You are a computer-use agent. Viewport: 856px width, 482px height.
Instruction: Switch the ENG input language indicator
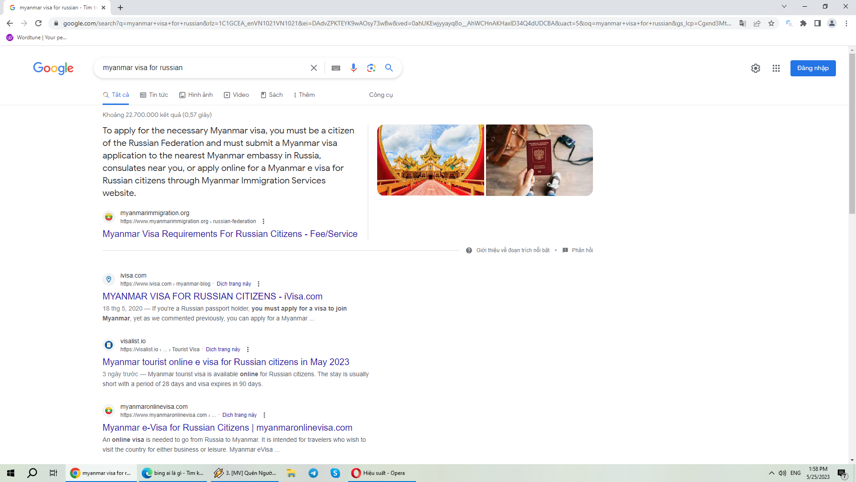click(x=795, y=473)
